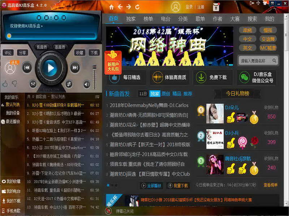Click the search magnifier icon
The width and height of the screenshot is (289, 216).
tap(274, 60)
